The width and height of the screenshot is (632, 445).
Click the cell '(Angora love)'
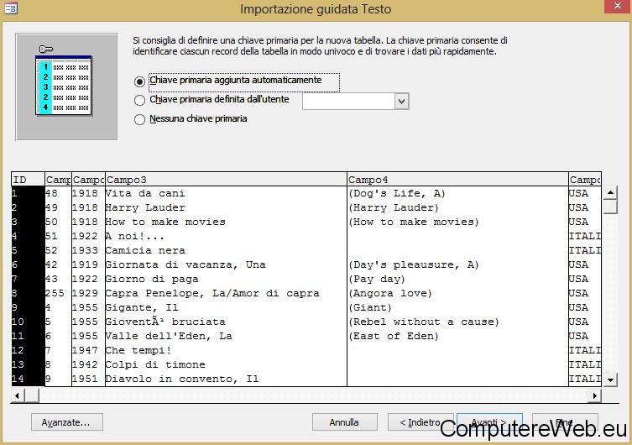pos(458,293)
